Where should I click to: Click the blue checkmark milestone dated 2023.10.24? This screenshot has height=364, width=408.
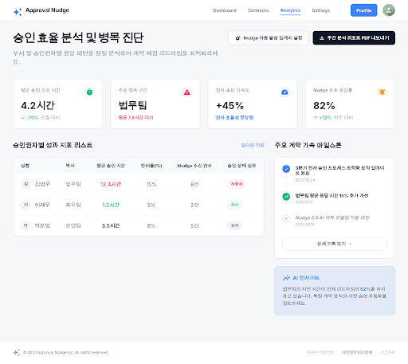[x=286, y=169]
